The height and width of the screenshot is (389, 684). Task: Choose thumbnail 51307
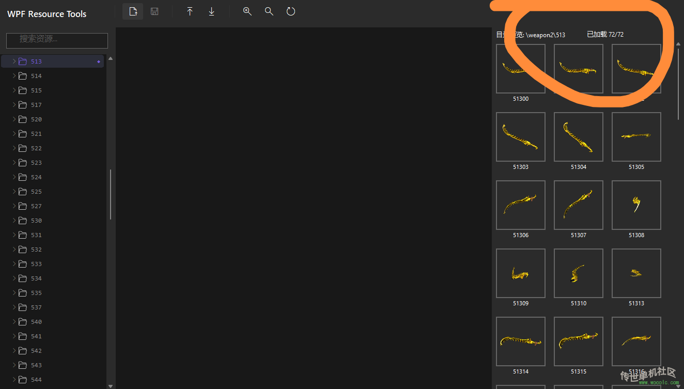tap(579, 205)
